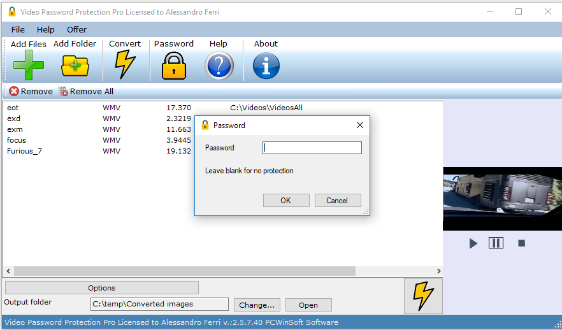Click the Output folder path field
This screenshot has width=562, height=330.
click(x=159, y=305)
